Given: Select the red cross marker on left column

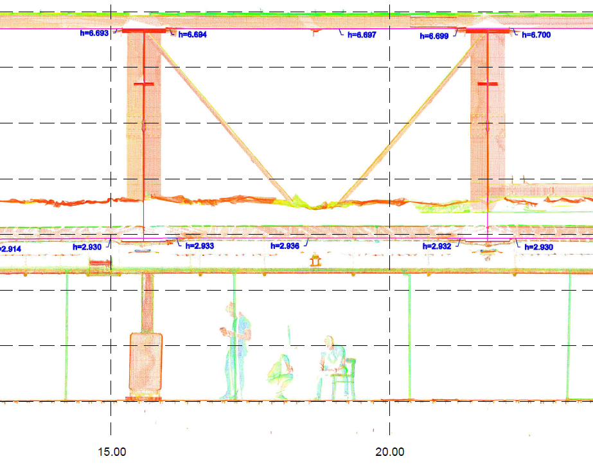Looking at the screenshot, I should pos(144,84).
